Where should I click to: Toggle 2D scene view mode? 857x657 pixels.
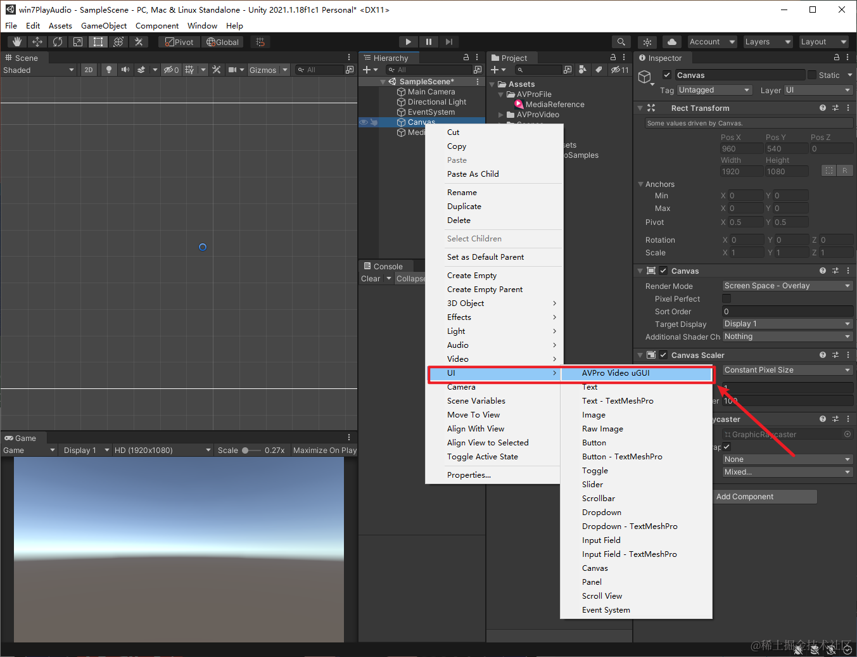pyautogui.click(x=89, y=70)
